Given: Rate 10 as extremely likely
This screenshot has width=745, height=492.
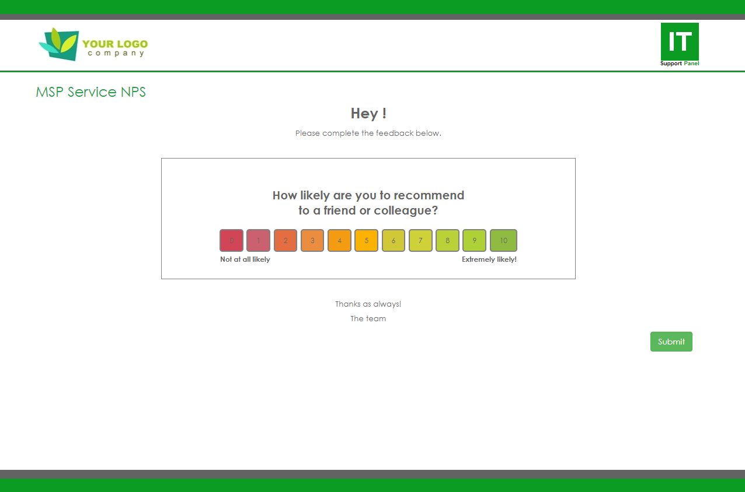Looking at the screenshot, I should coord(503,240).
